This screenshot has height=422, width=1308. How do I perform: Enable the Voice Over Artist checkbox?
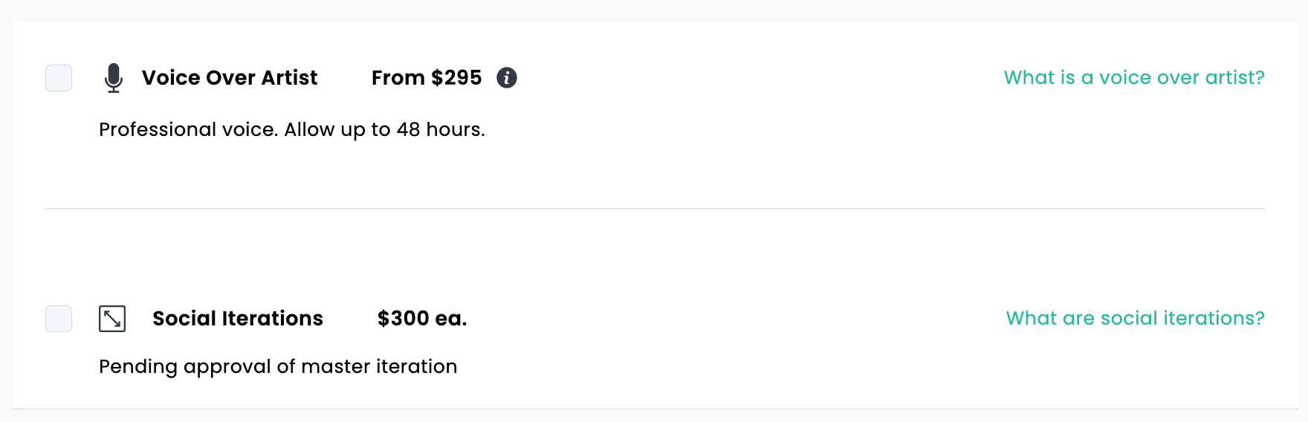[59, 78]
